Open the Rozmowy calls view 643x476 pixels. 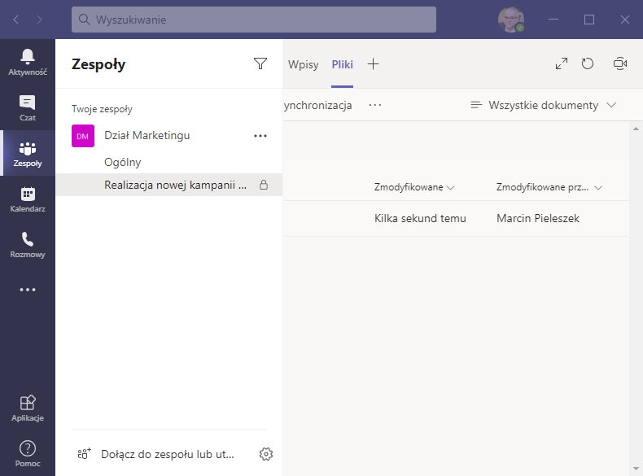[28, 244]
